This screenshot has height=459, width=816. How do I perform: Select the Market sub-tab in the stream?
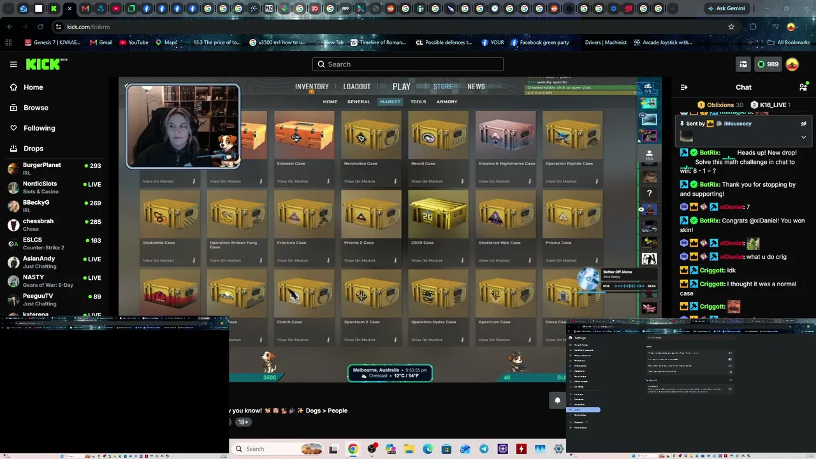tap(390, 102)
